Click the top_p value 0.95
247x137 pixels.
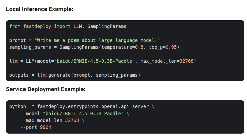171,47
